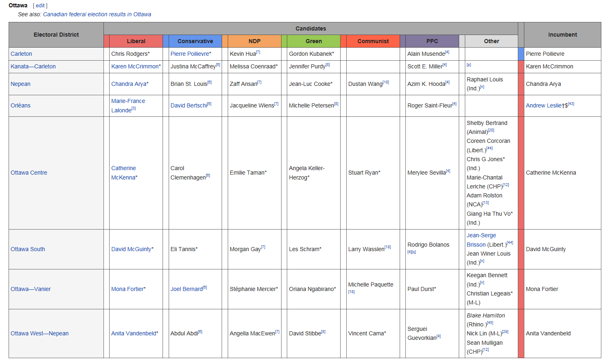This screenshot has width=605, height=361.
Task: Click footnote 6 beside Justina McCaffrey
Action: pyautogui.click(x=218, y=65)
